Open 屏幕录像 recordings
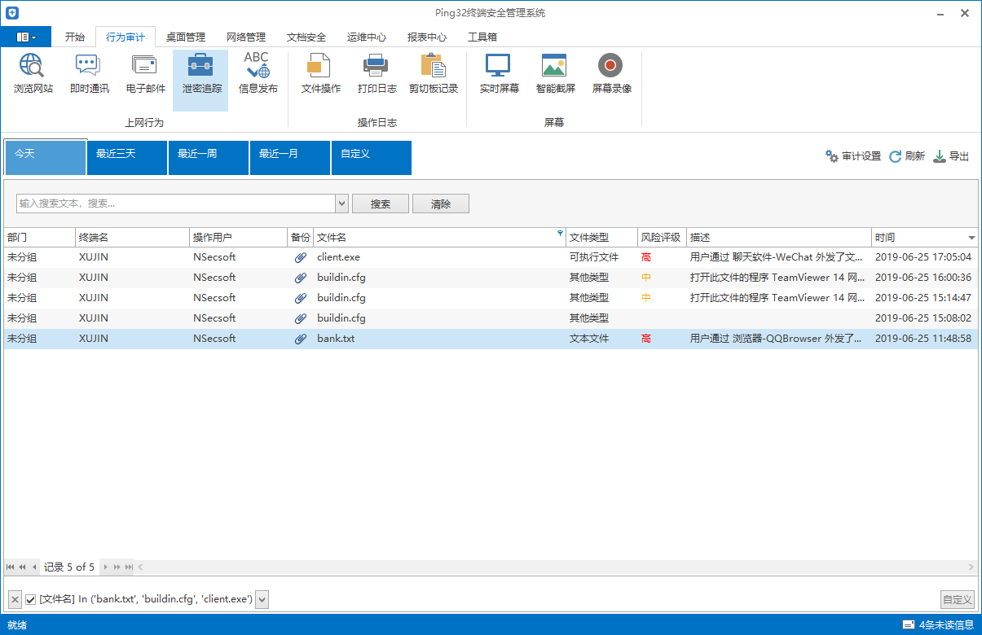Viewport: 982px width, 635px height. [611, 74]
